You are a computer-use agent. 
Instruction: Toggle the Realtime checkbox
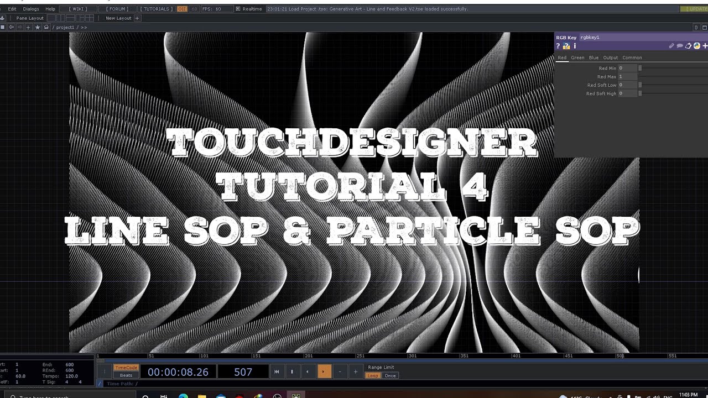[238, 9]
